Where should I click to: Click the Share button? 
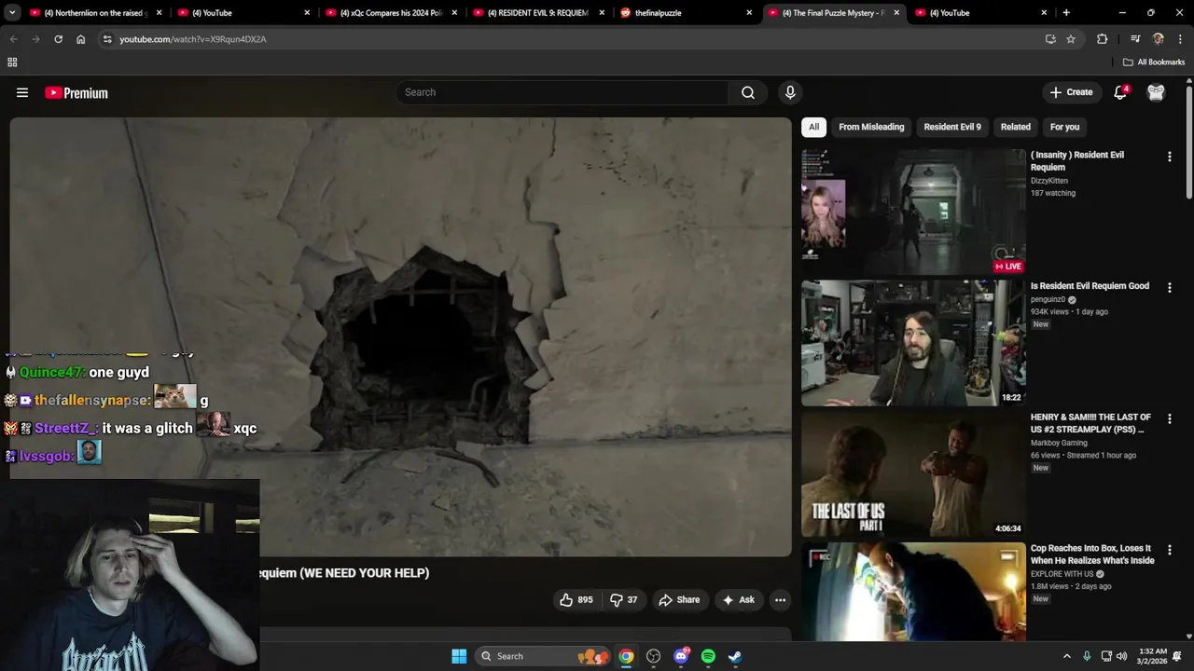tap(679, 599)
